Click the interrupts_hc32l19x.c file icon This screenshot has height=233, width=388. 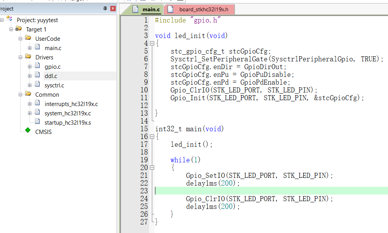(37, 103)
